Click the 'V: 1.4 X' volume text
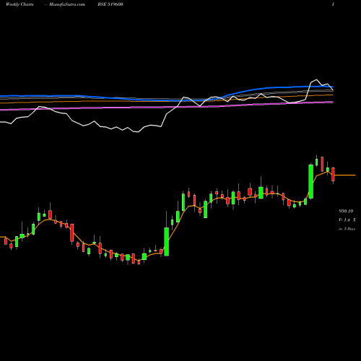The width and height of the screenshot is (361, 361). tap(347, 219)
